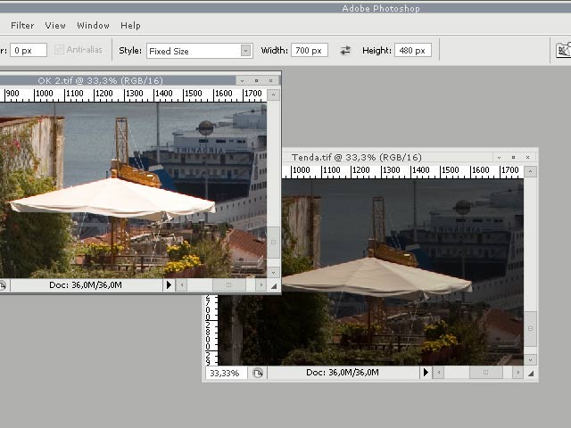Image resolution: width=571 pixels, height=428 pixels.
Task: Click the horizontal ruler in OK 2.tif
Action: tap(133, 95)
